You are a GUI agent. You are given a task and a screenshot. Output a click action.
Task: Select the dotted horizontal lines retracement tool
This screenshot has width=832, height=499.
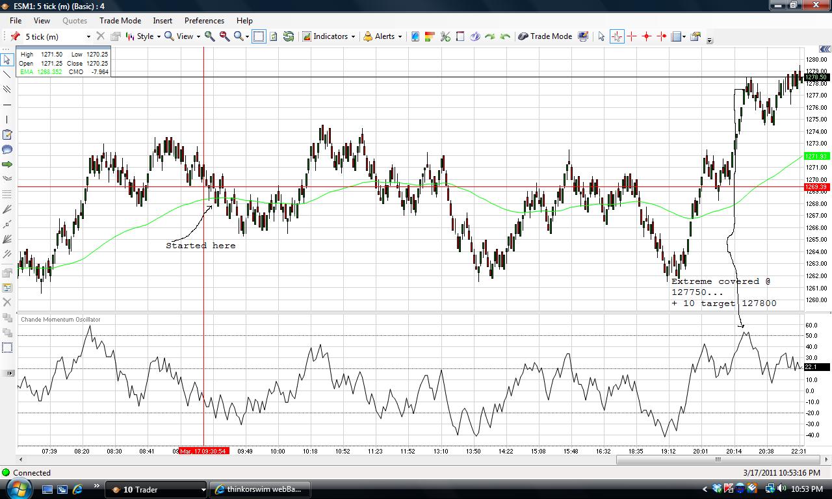click(7, 194)
